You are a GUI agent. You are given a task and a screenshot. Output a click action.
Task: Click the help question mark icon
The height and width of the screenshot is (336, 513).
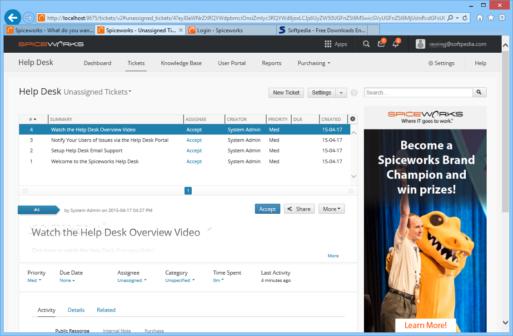tap(354, 93)
